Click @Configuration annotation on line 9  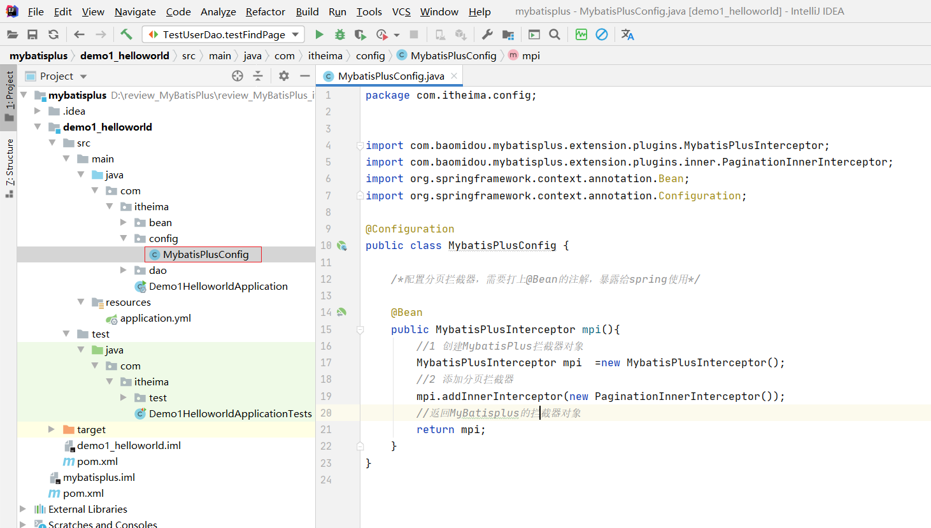410,229
